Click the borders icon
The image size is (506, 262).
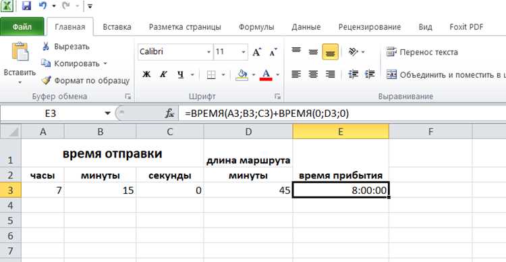click(x=211, y=75)
